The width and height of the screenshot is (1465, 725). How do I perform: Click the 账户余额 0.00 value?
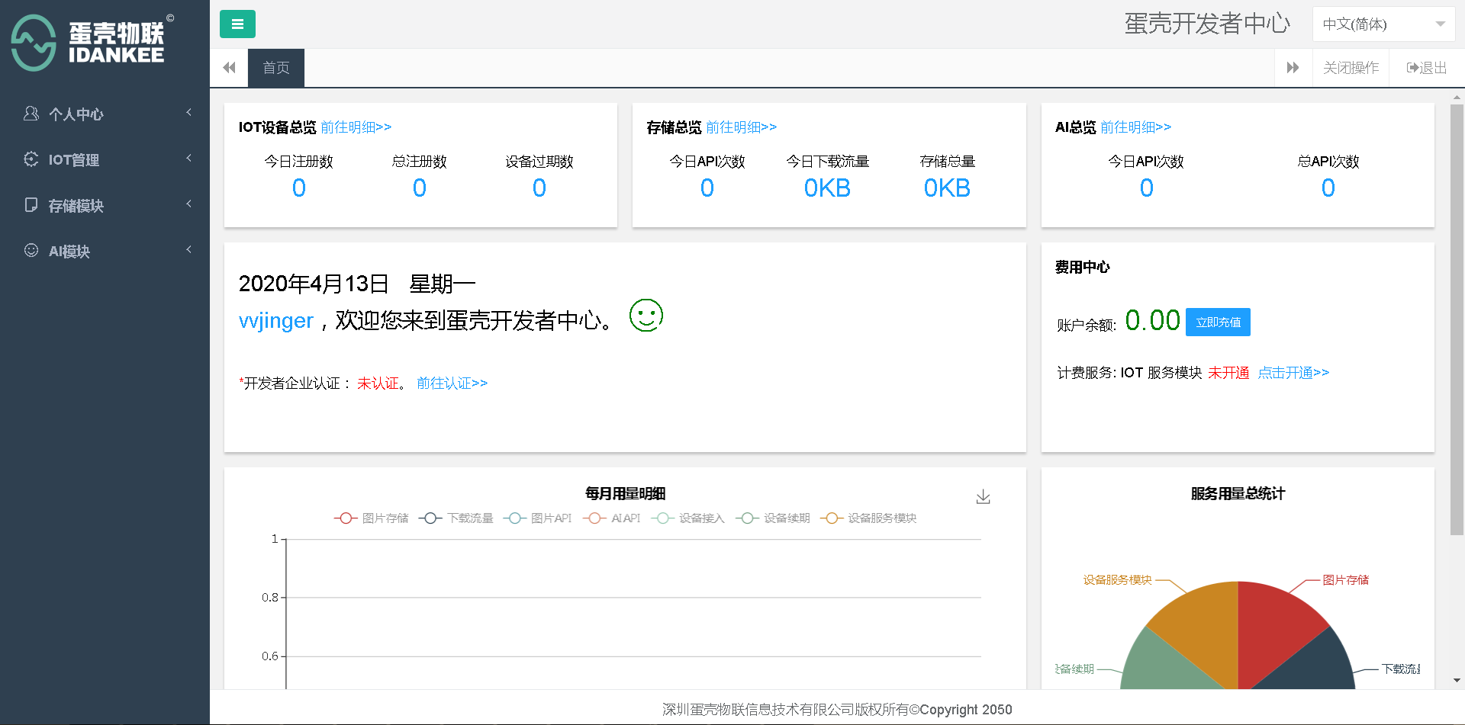(x=1152, y=321)
